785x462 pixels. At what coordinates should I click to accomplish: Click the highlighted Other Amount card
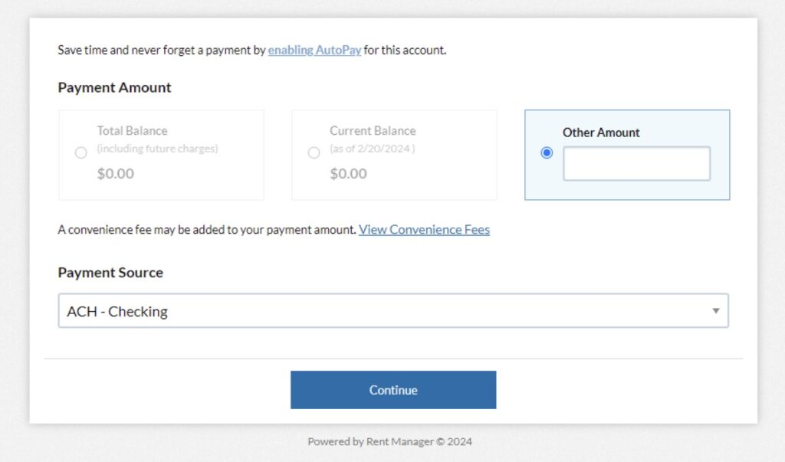click(627, 153)
